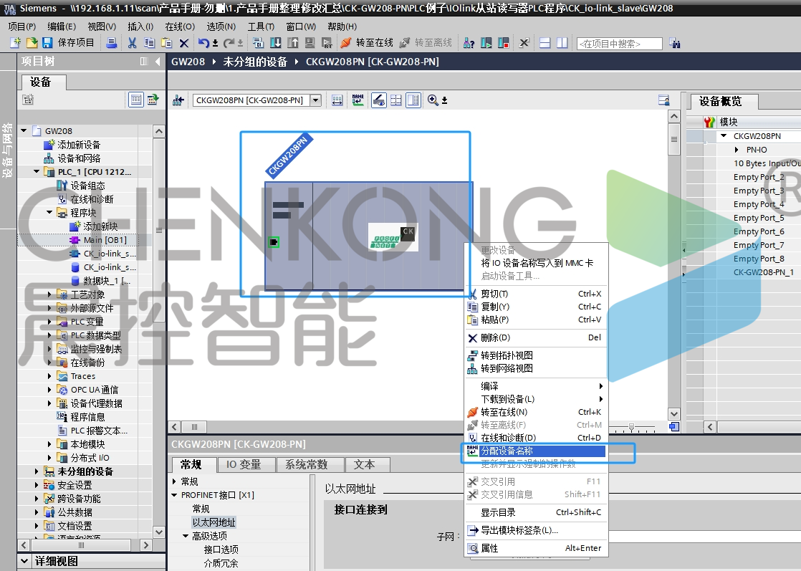
Task: Click the project search input field
Action: 619,44
